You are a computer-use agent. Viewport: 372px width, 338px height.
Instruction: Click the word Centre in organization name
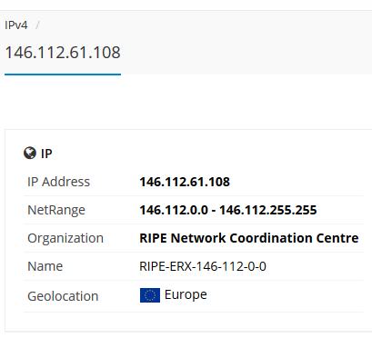coord(337,238)
